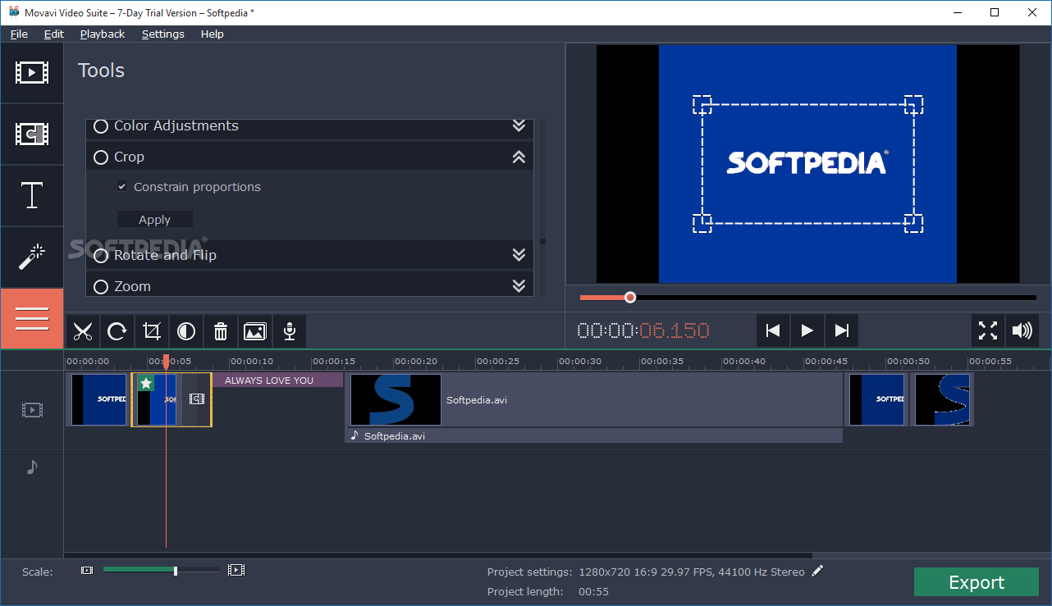Select the ALWAYS LOVE YOU title clip
1052x606 pixels.
[277, 380]
